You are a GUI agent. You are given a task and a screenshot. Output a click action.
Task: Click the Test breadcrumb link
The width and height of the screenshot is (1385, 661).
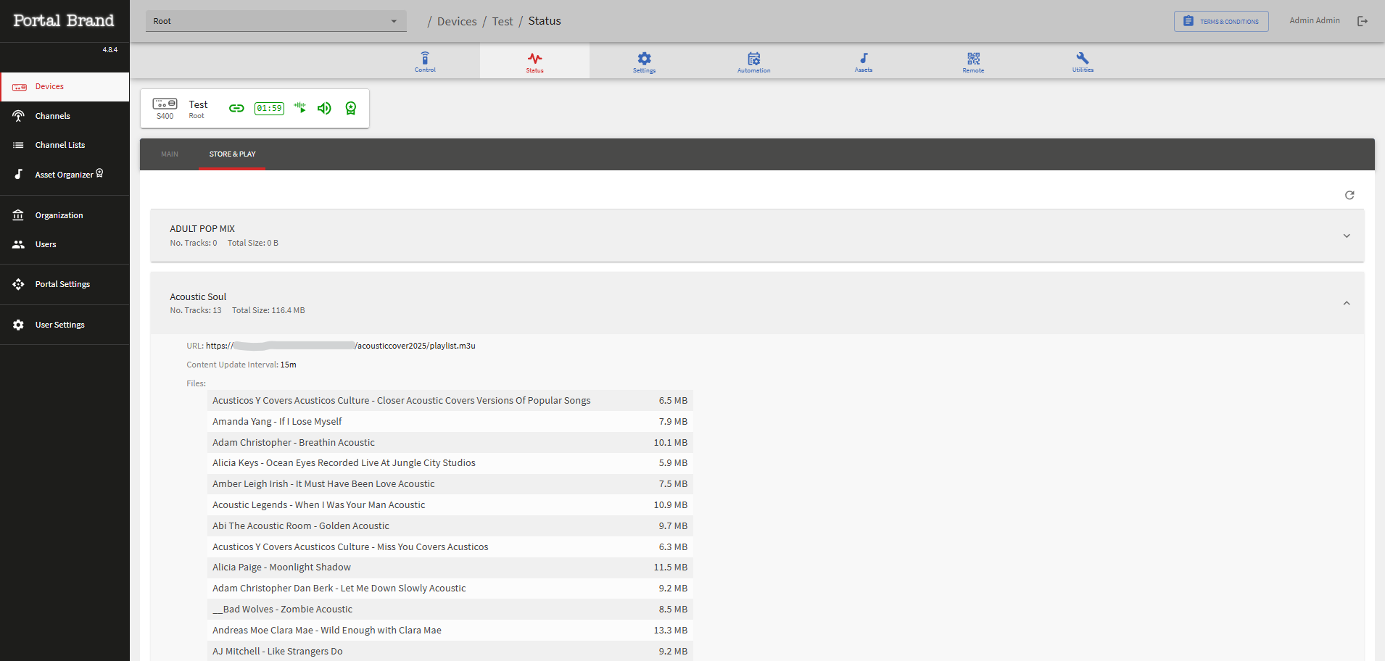click(x=503, y=21)
